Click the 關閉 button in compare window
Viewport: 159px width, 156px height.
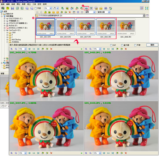(152, 45)
